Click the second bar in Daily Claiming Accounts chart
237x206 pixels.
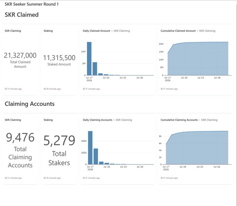pos(96,157)
